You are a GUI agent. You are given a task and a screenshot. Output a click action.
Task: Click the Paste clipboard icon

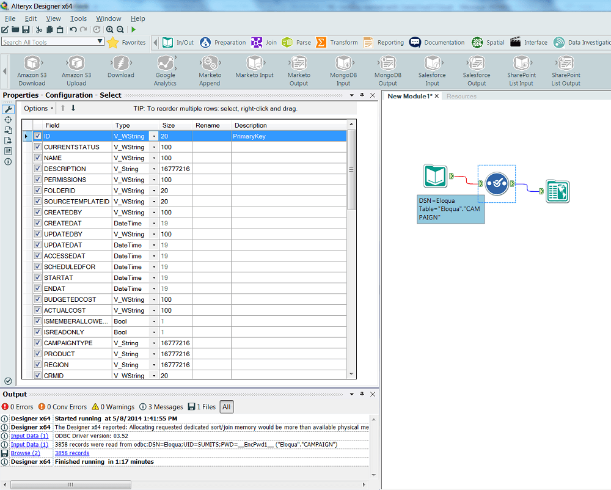point(60,29)
